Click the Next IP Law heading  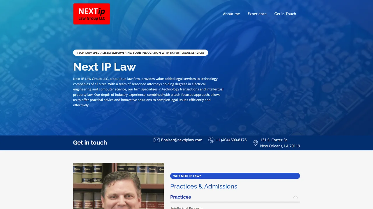104,67
